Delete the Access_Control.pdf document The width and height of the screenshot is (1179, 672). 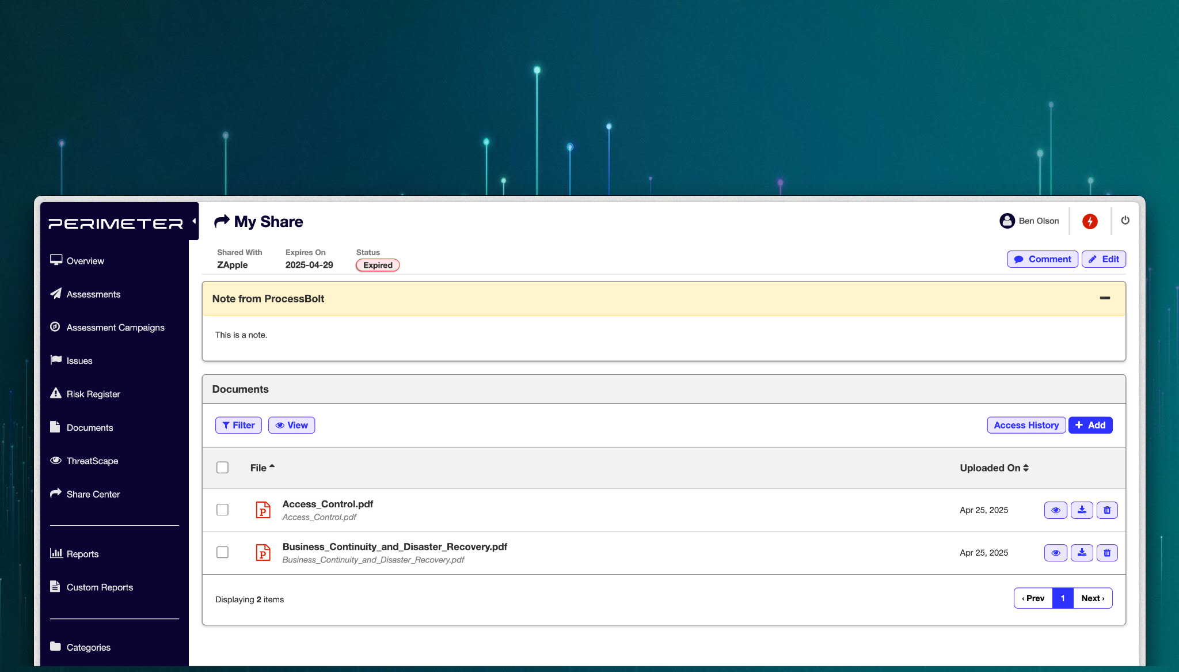click(x=1107, y=510)
